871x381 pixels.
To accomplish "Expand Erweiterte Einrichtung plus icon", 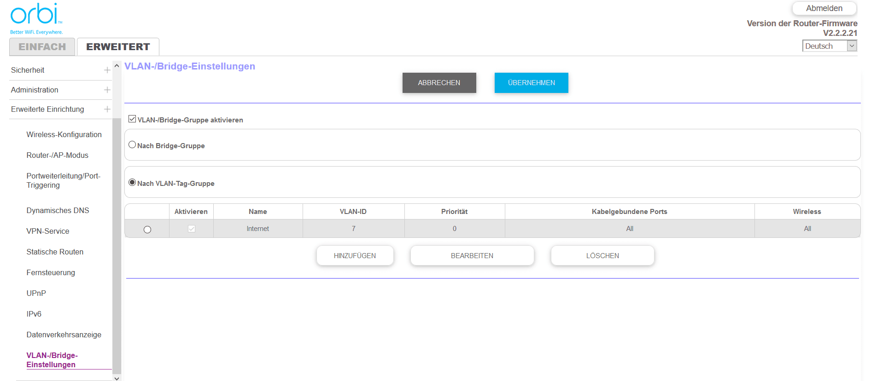I will click(x=107, y=109).
